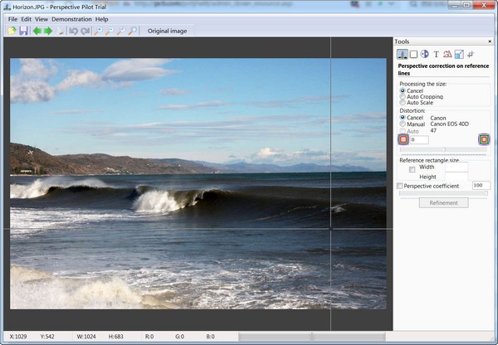
Task: Click the Original image button
Action: pos(167,31)
